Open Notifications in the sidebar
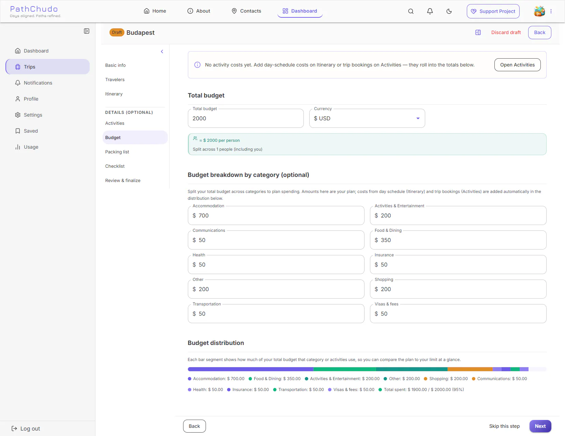This screenshot has width=565, height=436. (x=48, y=83)
